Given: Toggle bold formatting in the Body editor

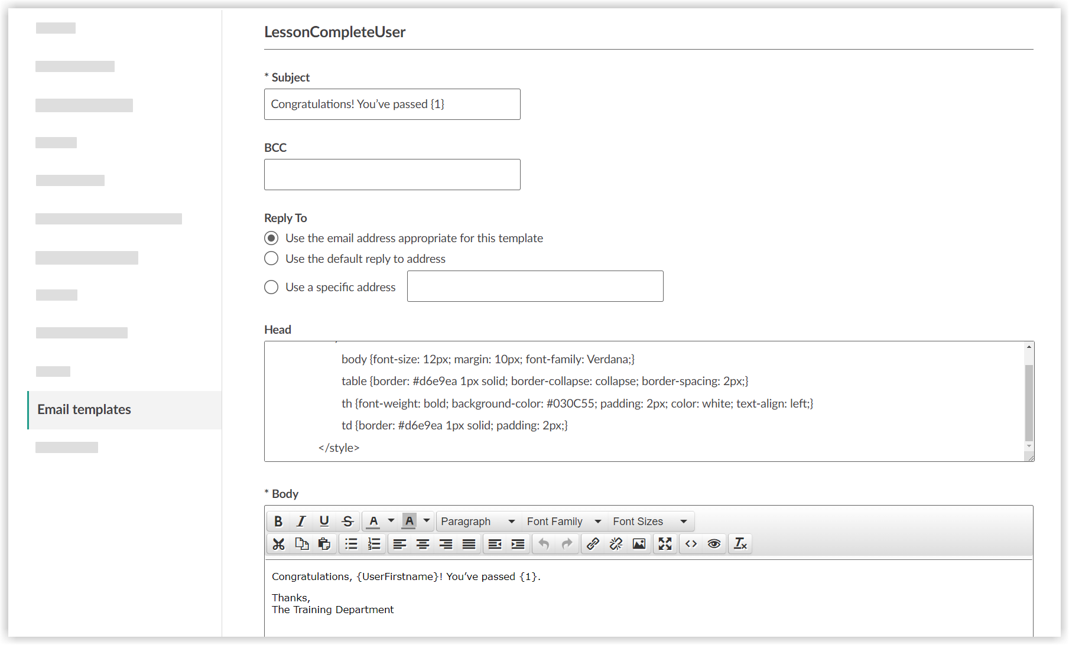Looking at the screenshot, I should [x=278, y=521].
